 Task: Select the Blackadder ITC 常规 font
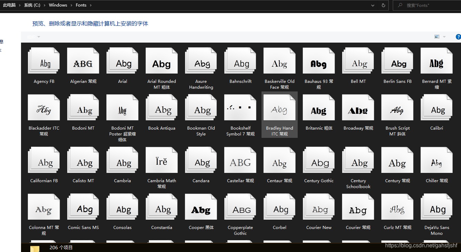click(44, 108)
